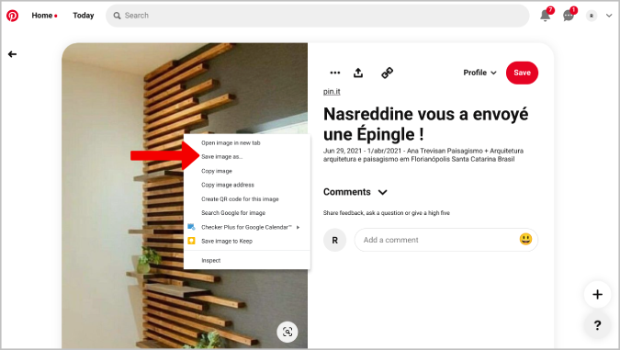Click the 'Share feedback, ask a question' text

pos(387,213)
